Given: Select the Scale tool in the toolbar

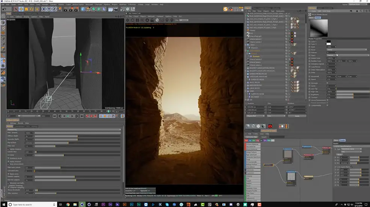Looking at the screenshot, I should tap(26, 9).
